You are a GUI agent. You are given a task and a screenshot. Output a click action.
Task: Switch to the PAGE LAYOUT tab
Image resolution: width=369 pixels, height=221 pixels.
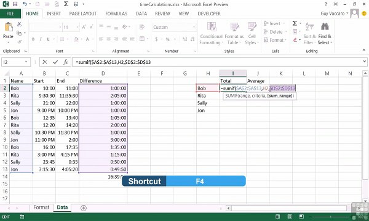(83, 14)
